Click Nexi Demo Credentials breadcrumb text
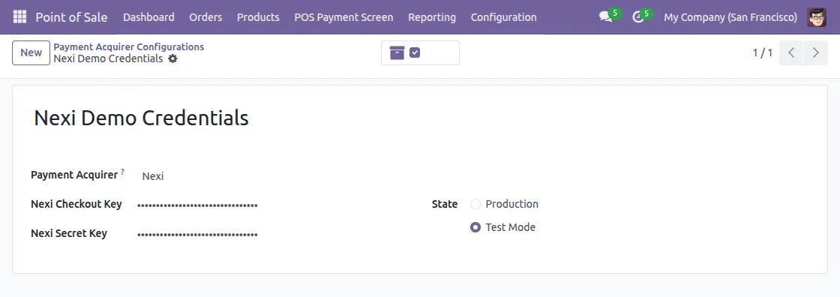840x297 pixels. (108, 58)
